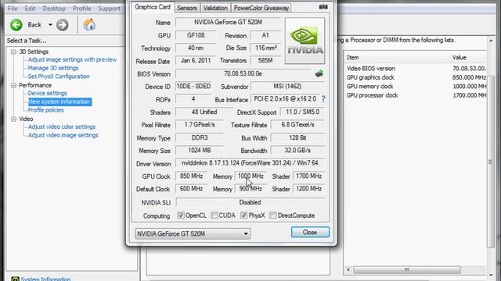This screenshot has width=501, height=281.
Task: Switch to the Graphics Card tab
Action: tap(153, 7)
